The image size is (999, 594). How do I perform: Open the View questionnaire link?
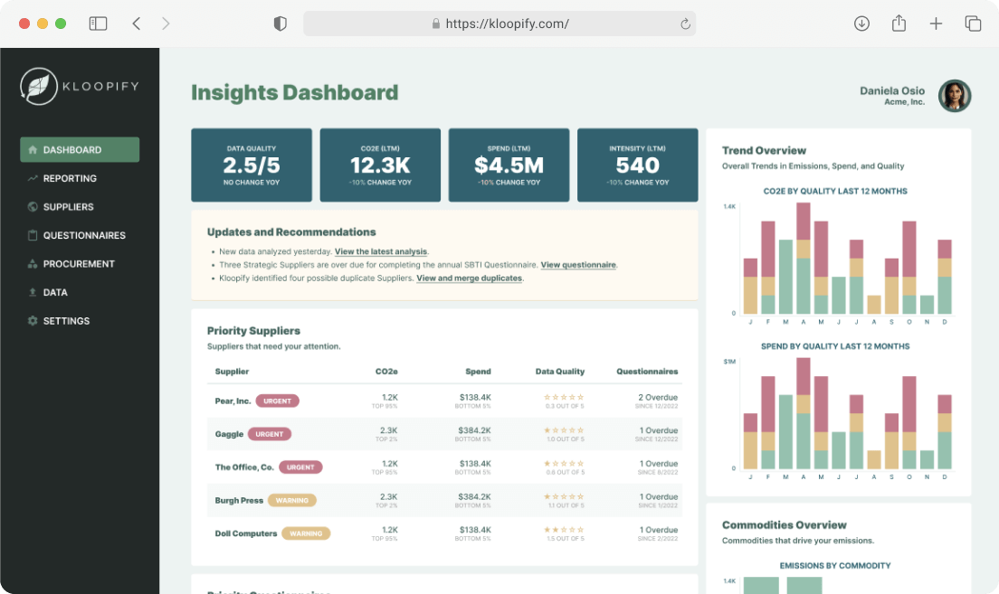pos(578,265)
